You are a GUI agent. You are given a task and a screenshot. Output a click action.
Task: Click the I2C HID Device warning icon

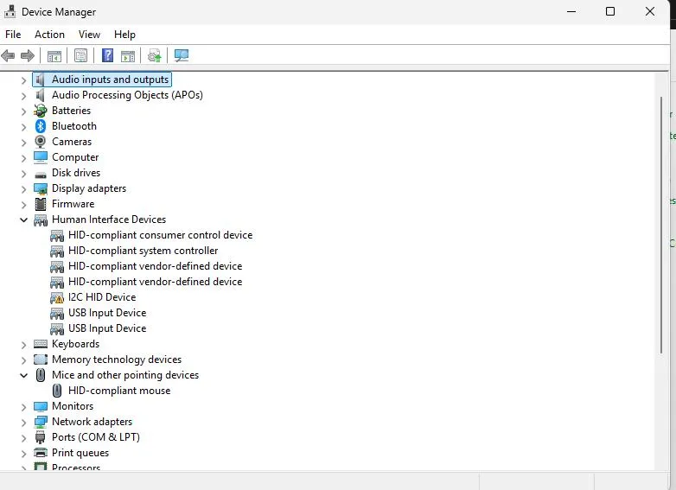[x=57, y=297]
